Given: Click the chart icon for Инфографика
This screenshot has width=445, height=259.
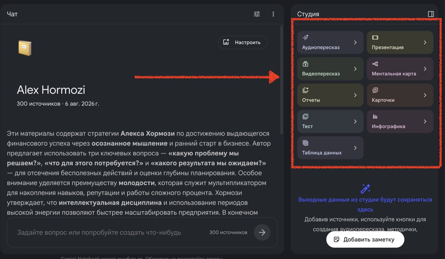Looking at the screenshot, I should click(x=375, y=117).
